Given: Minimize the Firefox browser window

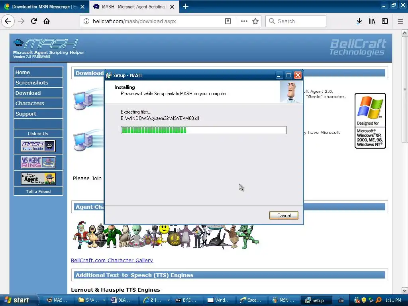Looking at the screenshot, I should pyautogui.click(x=384, y=6).
